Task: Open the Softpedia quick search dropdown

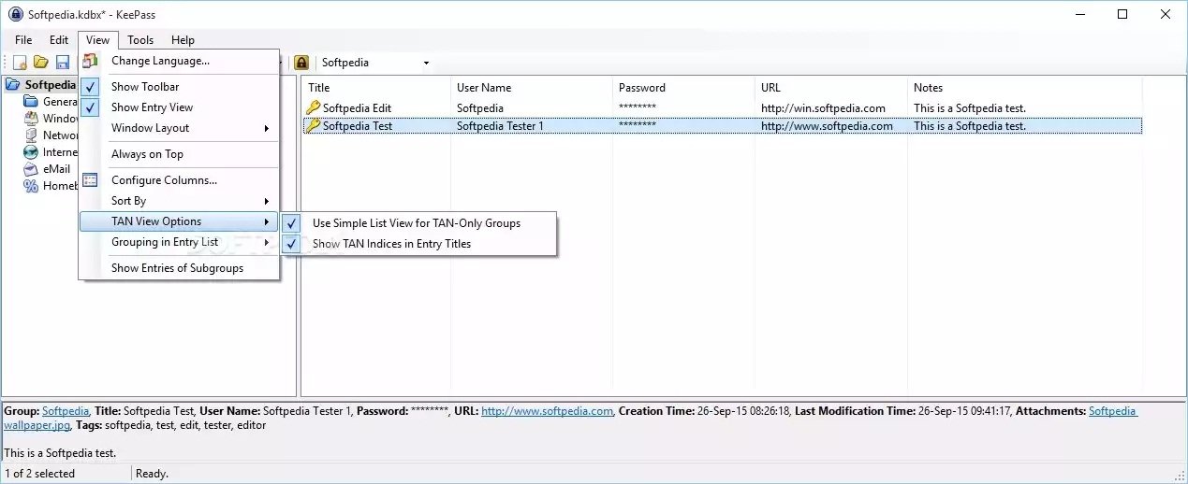Action: pyautogui.click(x=426, y=64)
